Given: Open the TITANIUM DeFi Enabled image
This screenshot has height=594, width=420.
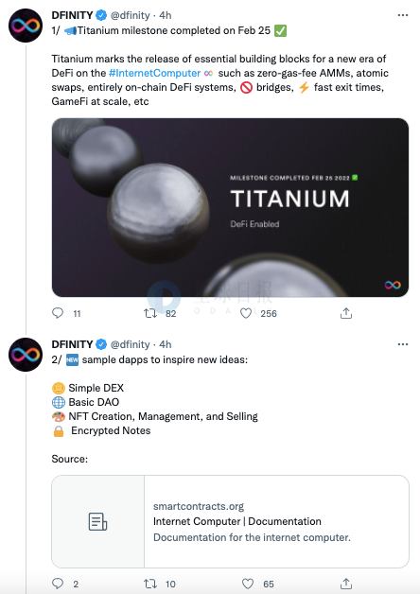Looking at the screenshot, I should tap(230, 207).
